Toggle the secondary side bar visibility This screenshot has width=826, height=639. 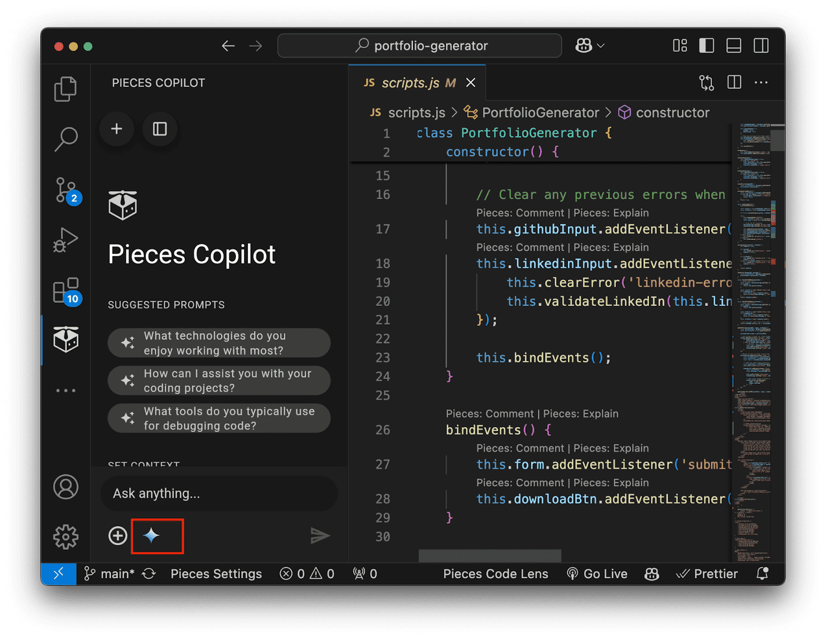(x=761, y=46)
